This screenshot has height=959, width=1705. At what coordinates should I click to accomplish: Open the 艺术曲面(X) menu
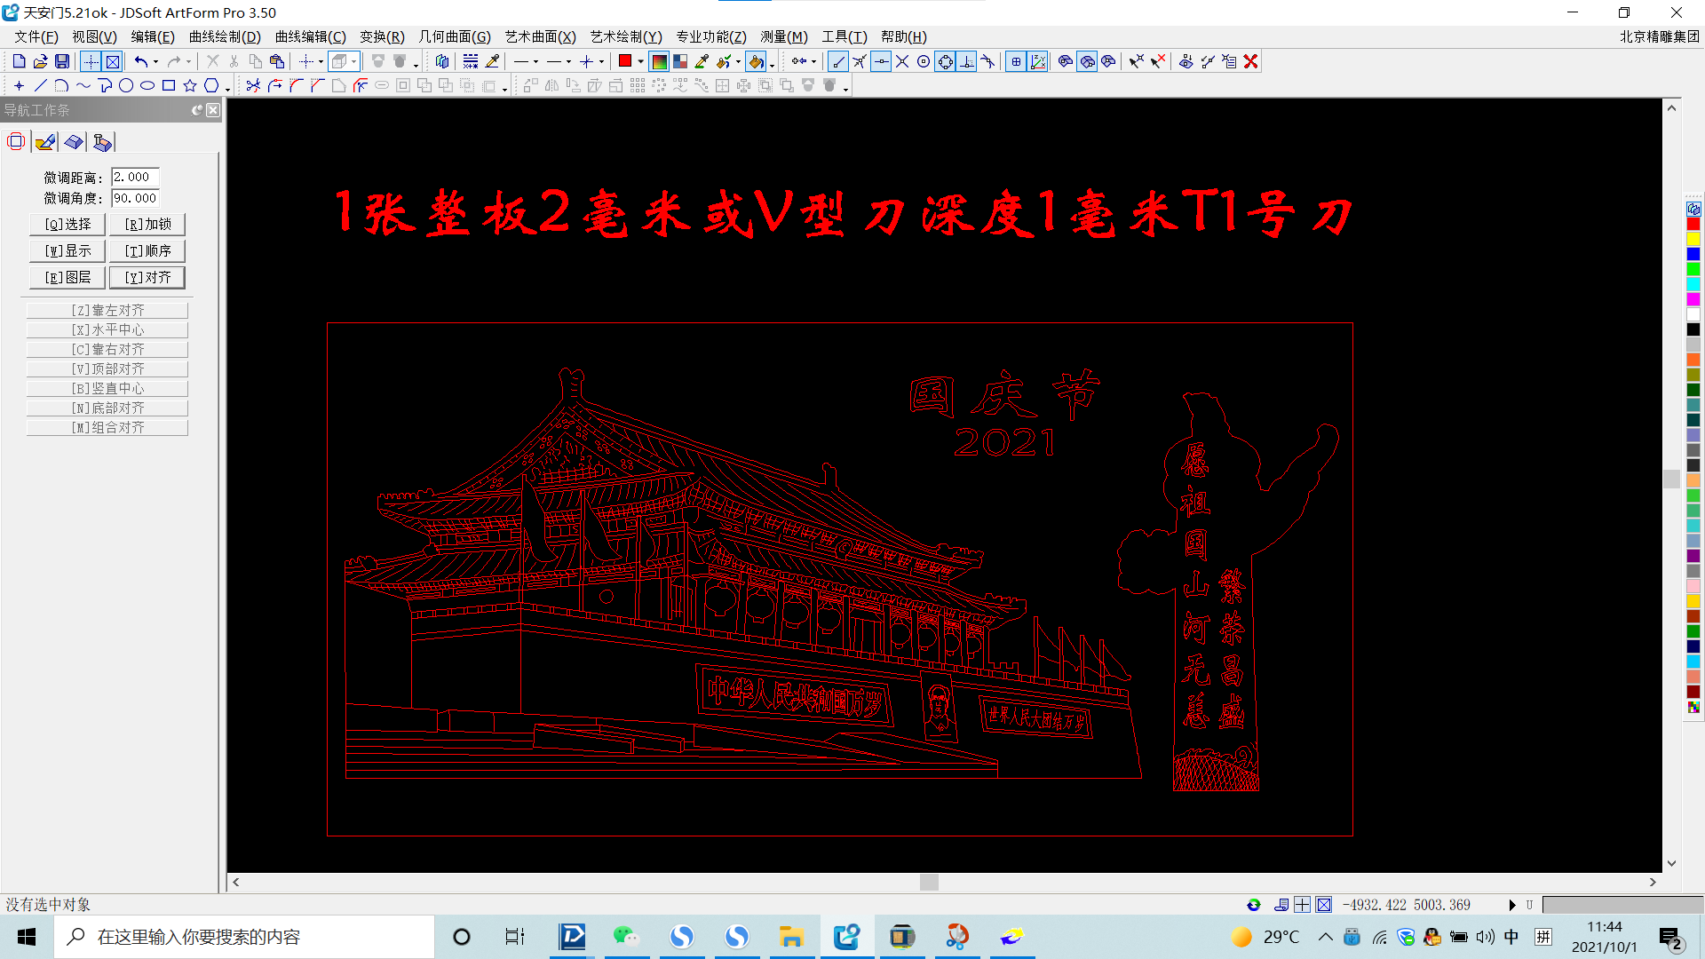pyautogui.click(x=540, y=36)
